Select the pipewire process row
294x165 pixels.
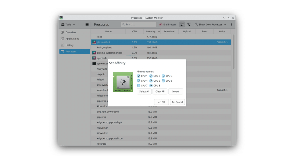161,117
